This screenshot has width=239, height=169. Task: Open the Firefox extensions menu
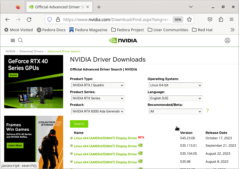pyautogui.click(x=221, y=19)
